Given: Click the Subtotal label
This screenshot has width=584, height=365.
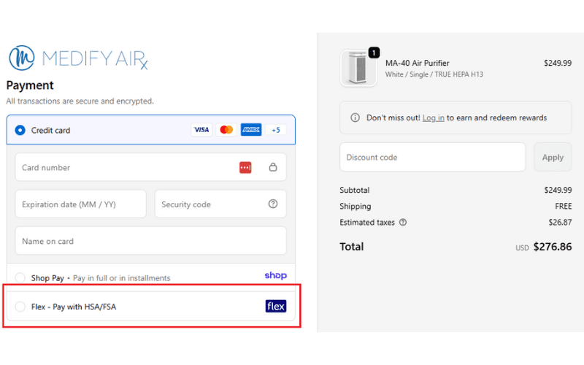Looking at the screenshot, I should pyautogui.click(x=354, y=190).
